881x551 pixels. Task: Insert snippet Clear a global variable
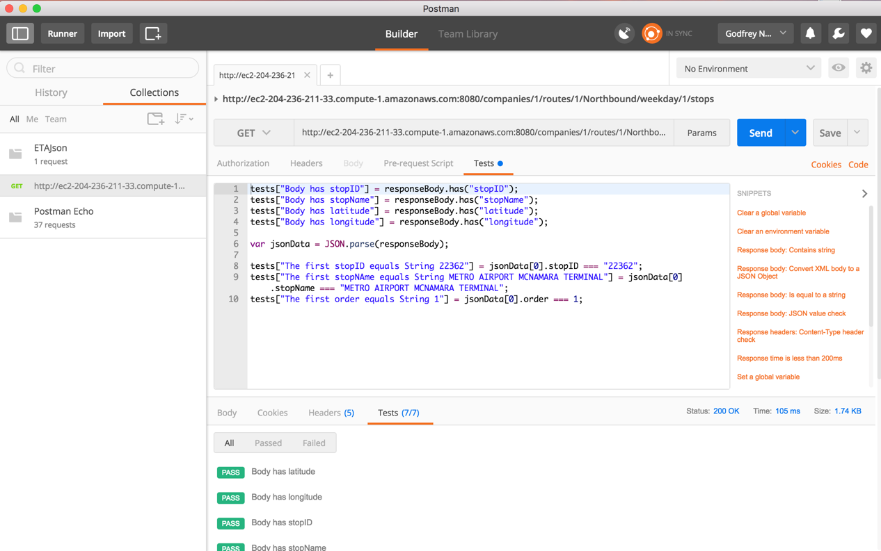point(771,213)
